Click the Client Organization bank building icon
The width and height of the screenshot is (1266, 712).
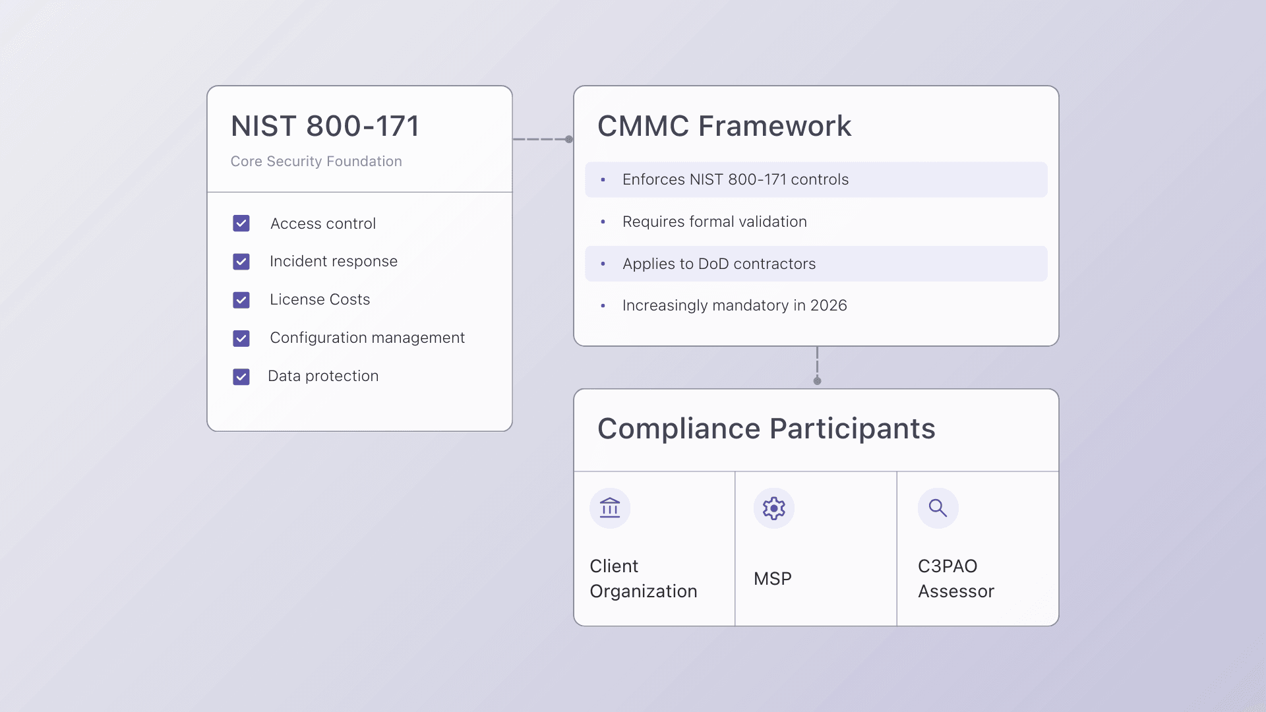coord(610,508)
